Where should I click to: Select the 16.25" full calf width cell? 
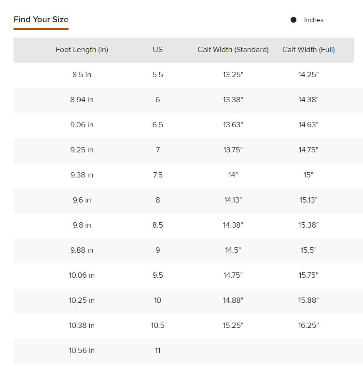coord(308,325)
